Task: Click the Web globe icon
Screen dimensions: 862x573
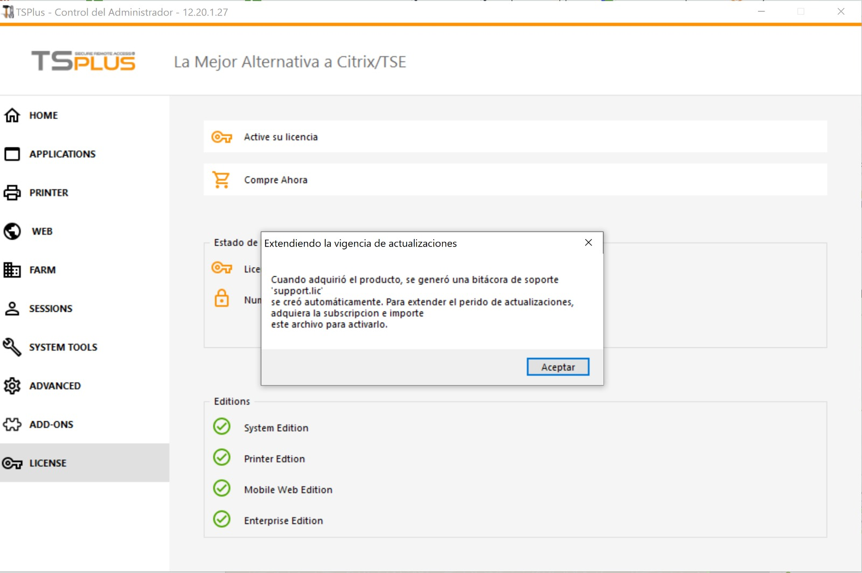Action: point(12,231)
